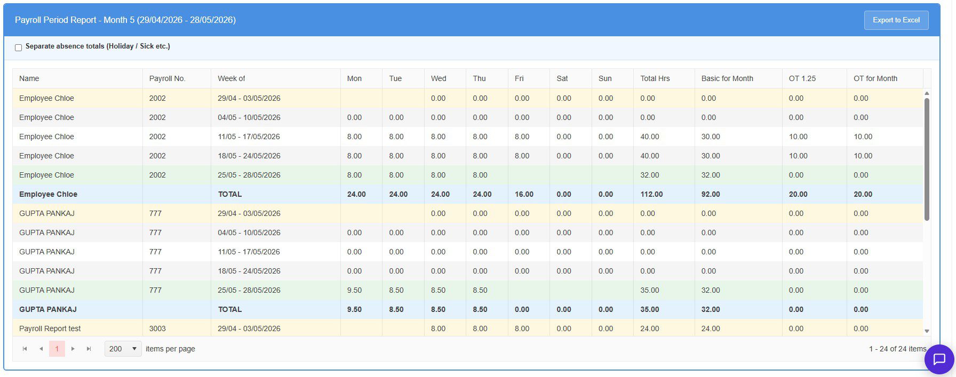Click Employee Chloe Fri total 16.00
This screenshot has height=377, width=956.
tap(524, 194)
